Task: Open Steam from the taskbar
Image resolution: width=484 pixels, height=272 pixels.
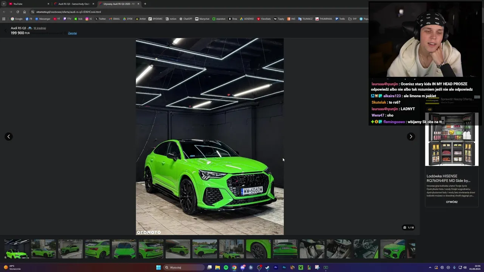Action: point(267,267)
